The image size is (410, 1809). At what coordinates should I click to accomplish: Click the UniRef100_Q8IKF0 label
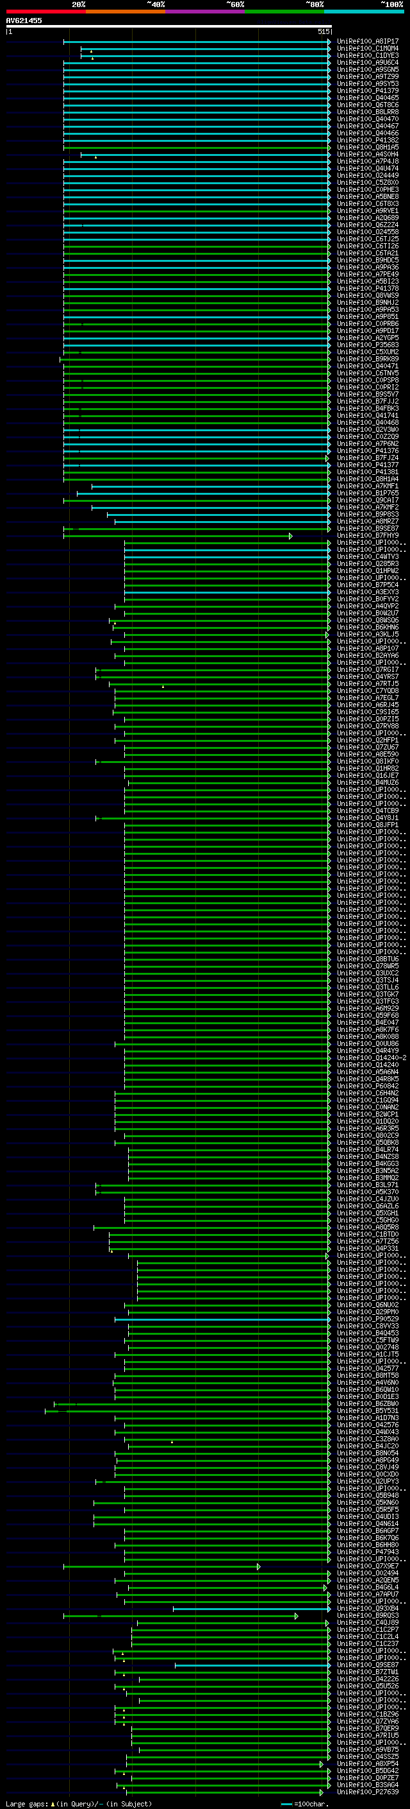[x=367, y=761]
